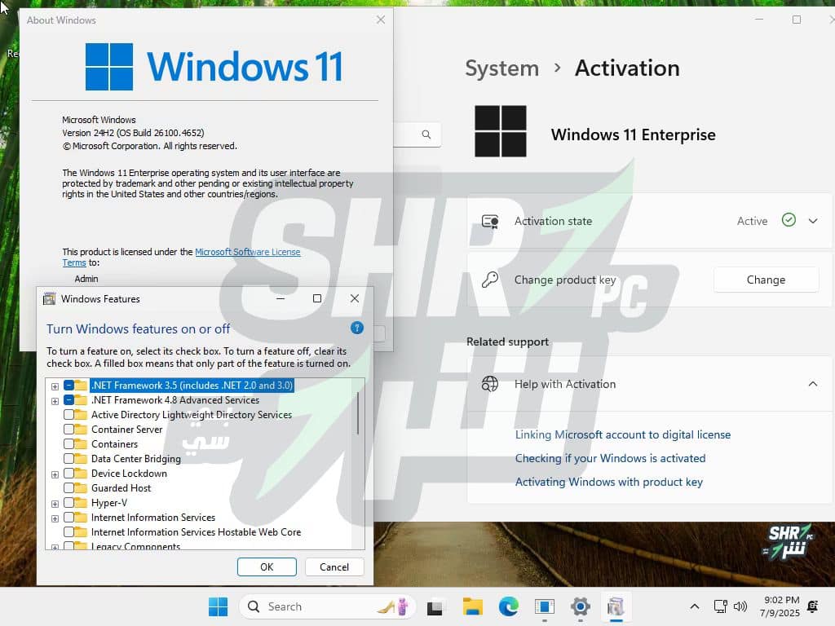The image size is (835, 626).
Task: Click the taskbar Search box
Action: coord(327,606)
